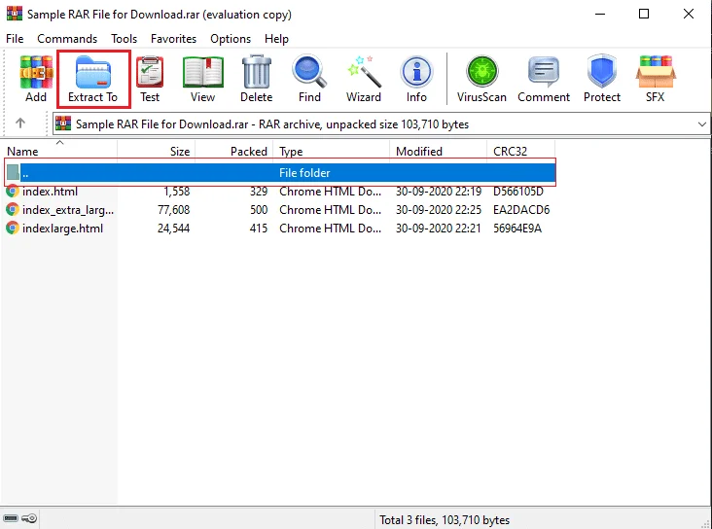The height and width of the screenshot is (529, 712).
Task: Sort by the Modified column header
Action: pos(438,151)
